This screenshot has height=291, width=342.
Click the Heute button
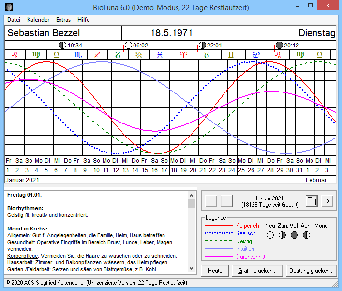pos(215,271)
